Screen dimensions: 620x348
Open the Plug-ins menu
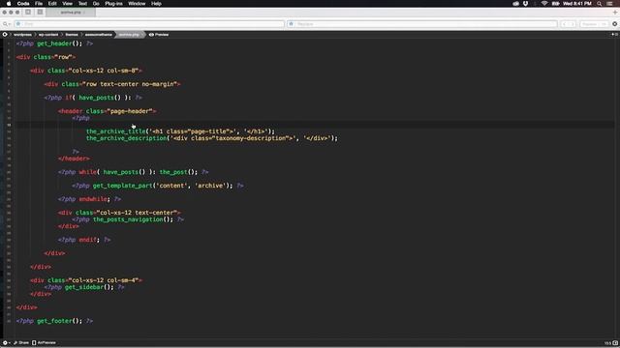click(113, 4)
